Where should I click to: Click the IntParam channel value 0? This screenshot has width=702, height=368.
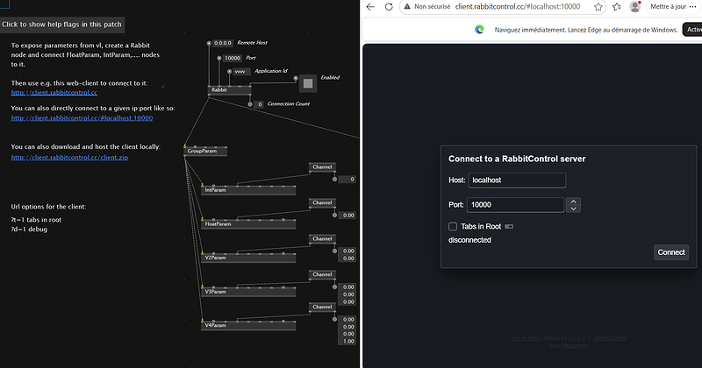347,180
